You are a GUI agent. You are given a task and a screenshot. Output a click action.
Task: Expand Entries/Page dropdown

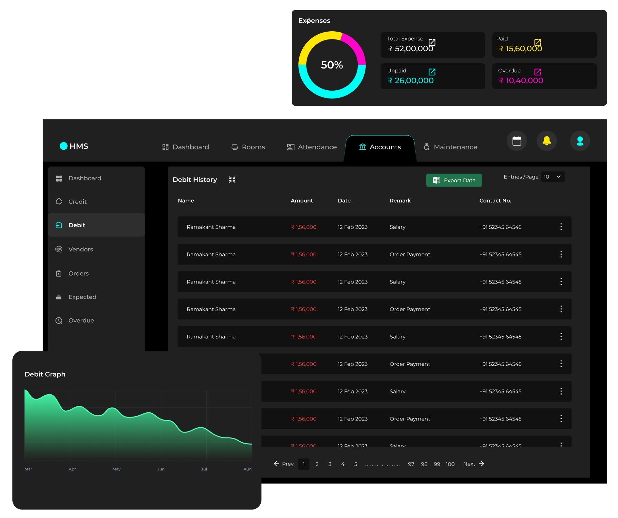click(x=553, y=177)
